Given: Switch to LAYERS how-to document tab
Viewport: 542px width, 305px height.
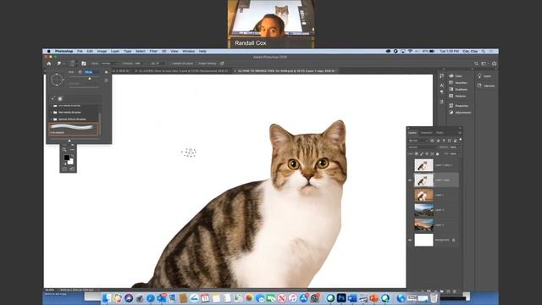Looking at the screenshot, I should point(183,71).
